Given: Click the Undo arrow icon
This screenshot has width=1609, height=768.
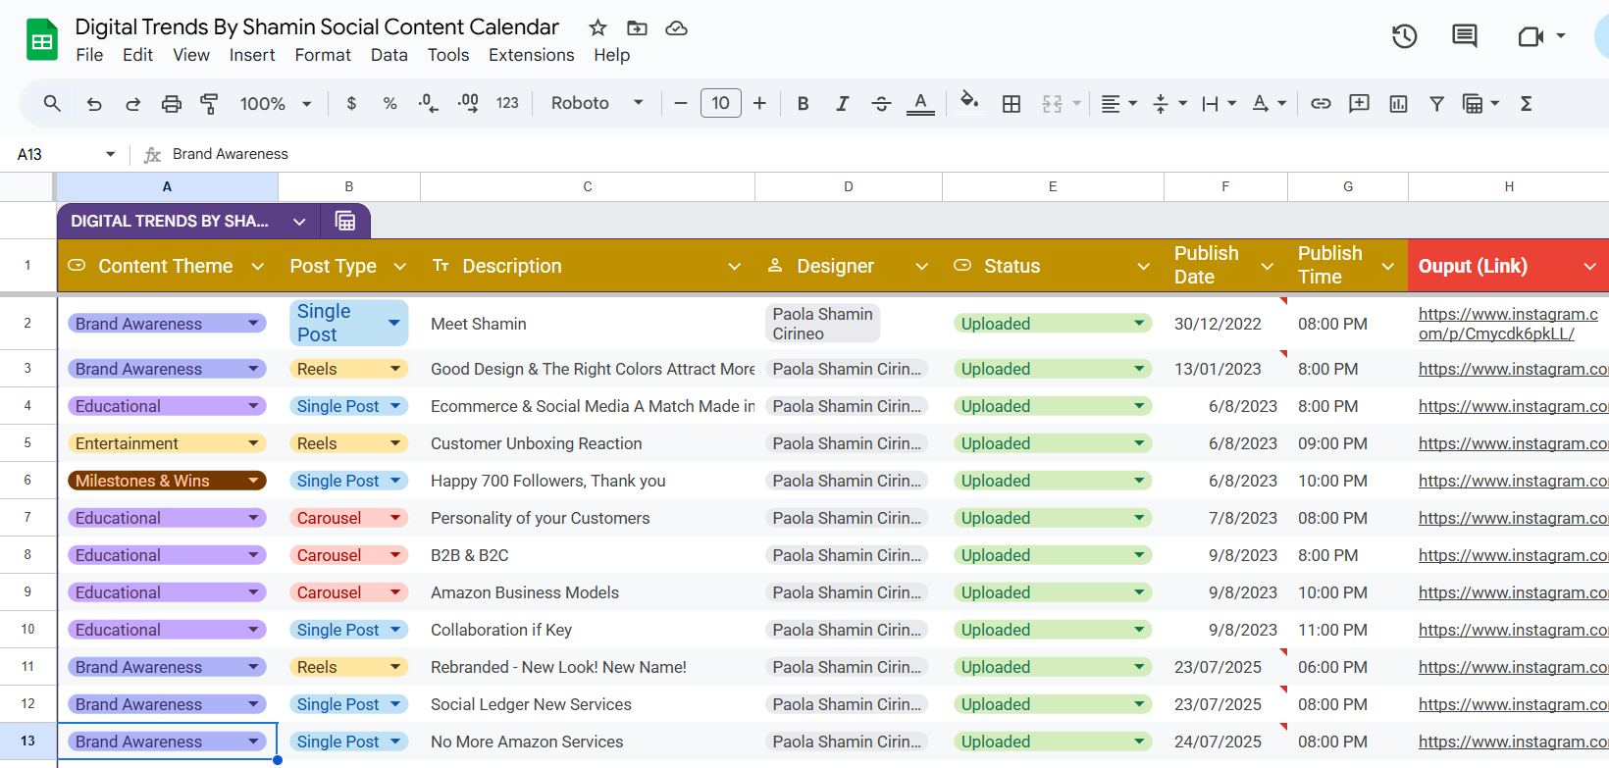Looking at the screenshot, I should point(94,103).
